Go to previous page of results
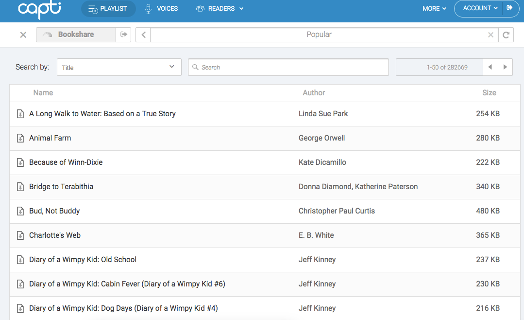524x320 pixels. click(490, 67)
